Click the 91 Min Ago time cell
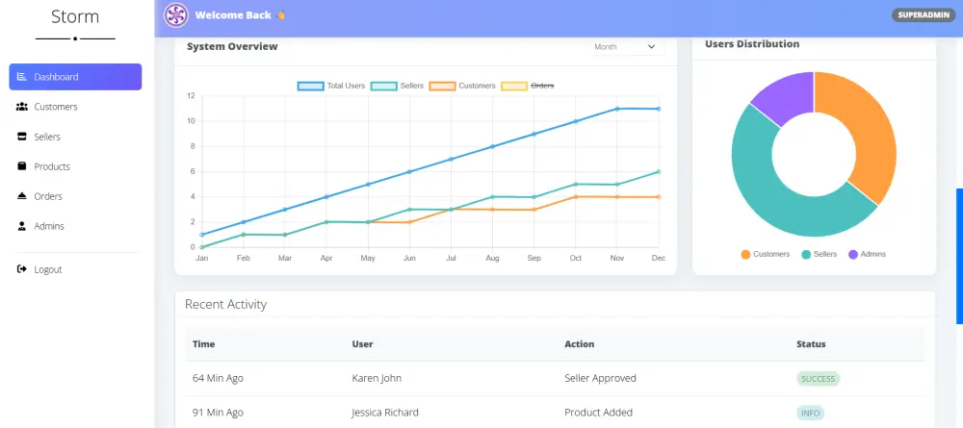The image size is (963, 428). click(217, 413)
